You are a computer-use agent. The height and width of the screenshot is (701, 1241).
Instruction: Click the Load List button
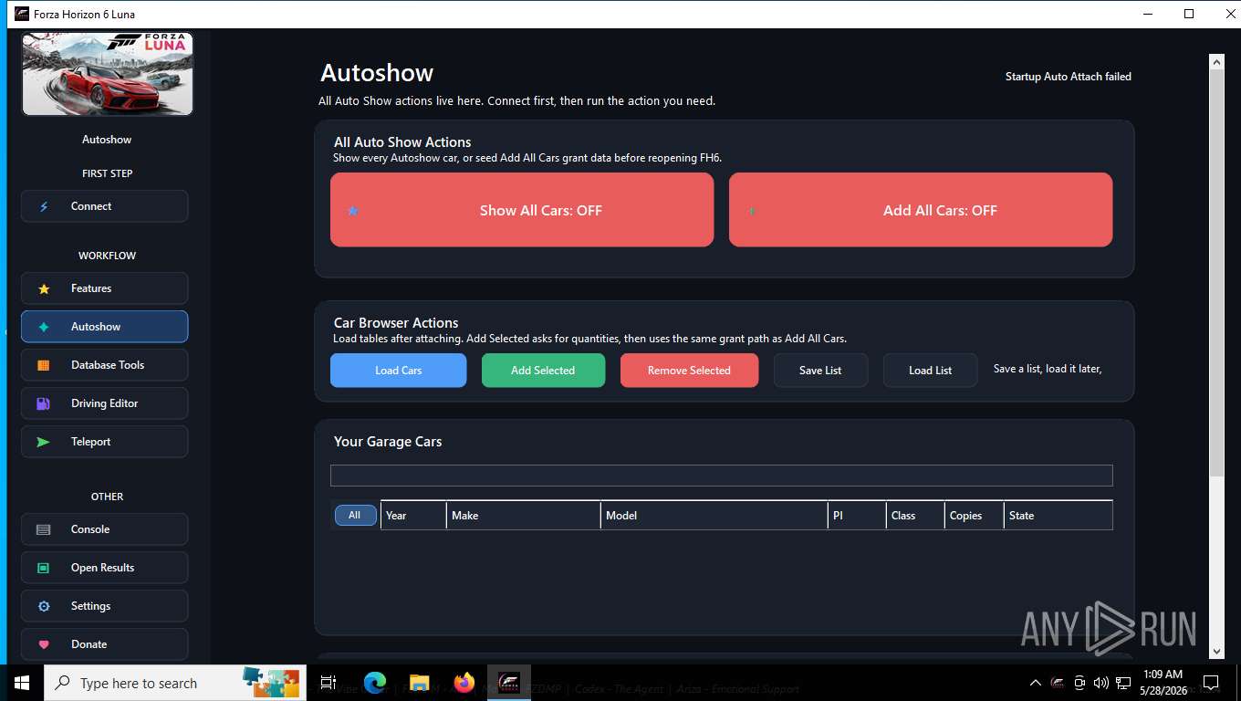(930, 371)
